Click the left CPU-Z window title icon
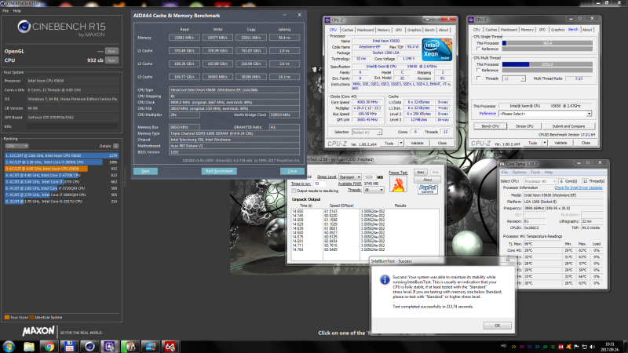This screenshot has height=353, width=628. pos(327,20)
